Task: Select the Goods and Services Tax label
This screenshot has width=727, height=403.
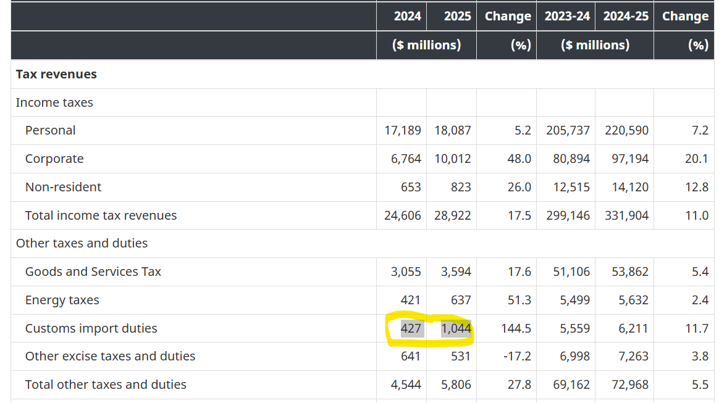Action: point(93,272)
